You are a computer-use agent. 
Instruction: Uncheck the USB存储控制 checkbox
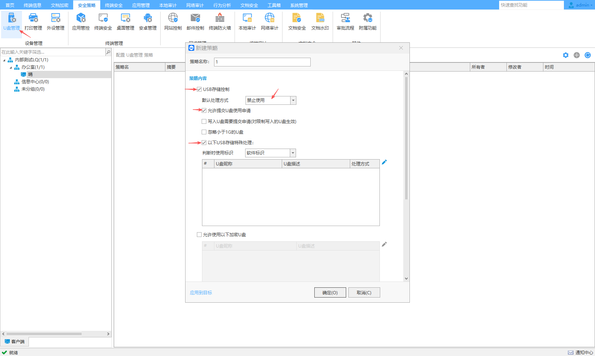(199, 89)
